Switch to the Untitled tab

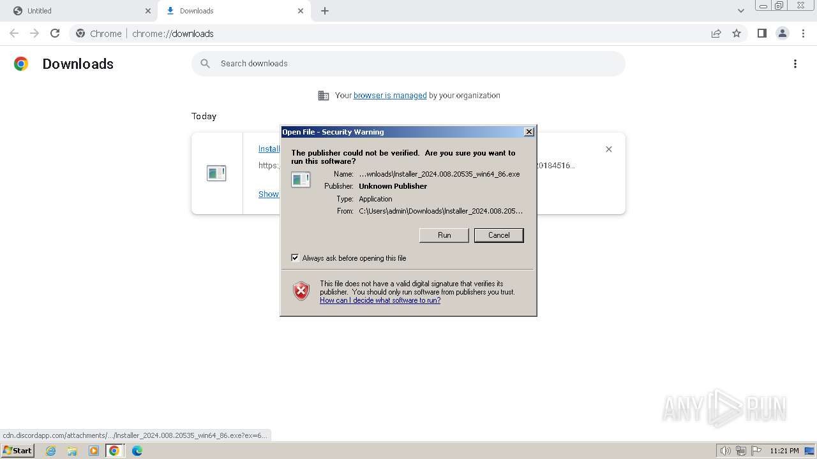coord(79,11)
